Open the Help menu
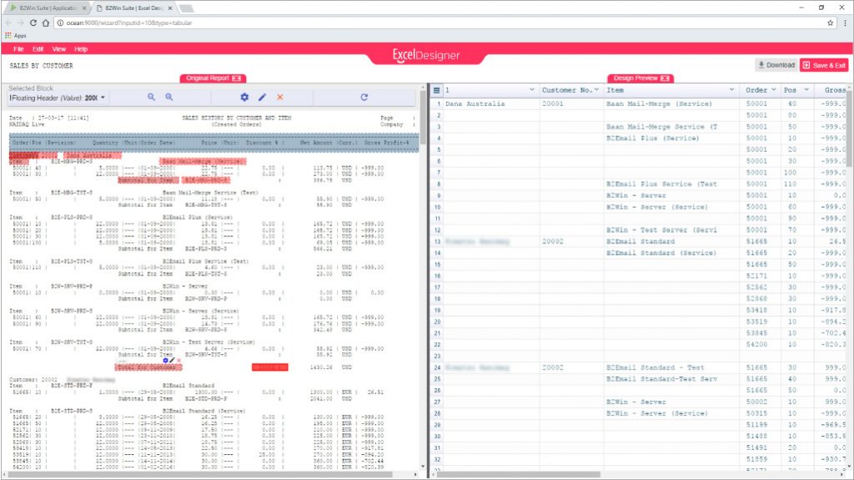Screen dimensions: 854x480 pyautogui.click(x=81, y=49)
